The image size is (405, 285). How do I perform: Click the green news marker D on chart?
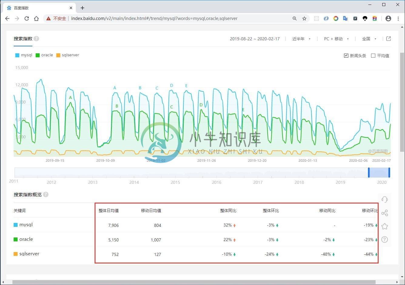click(x=201, y=105)
